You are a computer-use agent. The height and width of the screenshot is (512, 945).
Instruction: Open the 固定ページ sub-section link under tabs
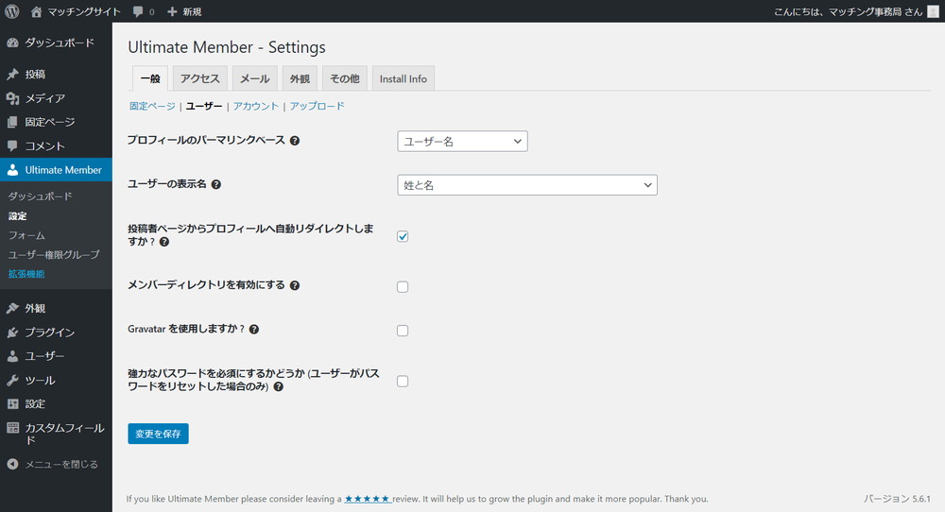pos(152,106)
